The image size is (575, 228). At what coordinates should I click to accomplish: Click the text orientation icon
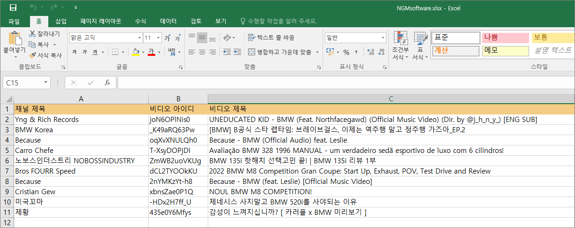click(x=227, y=38)
